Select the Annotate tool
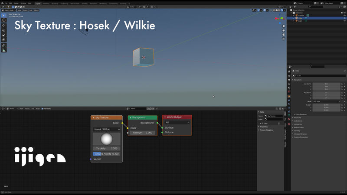 pyautogui.click(x=4, y=45)
